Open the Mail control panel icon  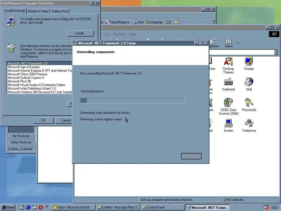249,84
